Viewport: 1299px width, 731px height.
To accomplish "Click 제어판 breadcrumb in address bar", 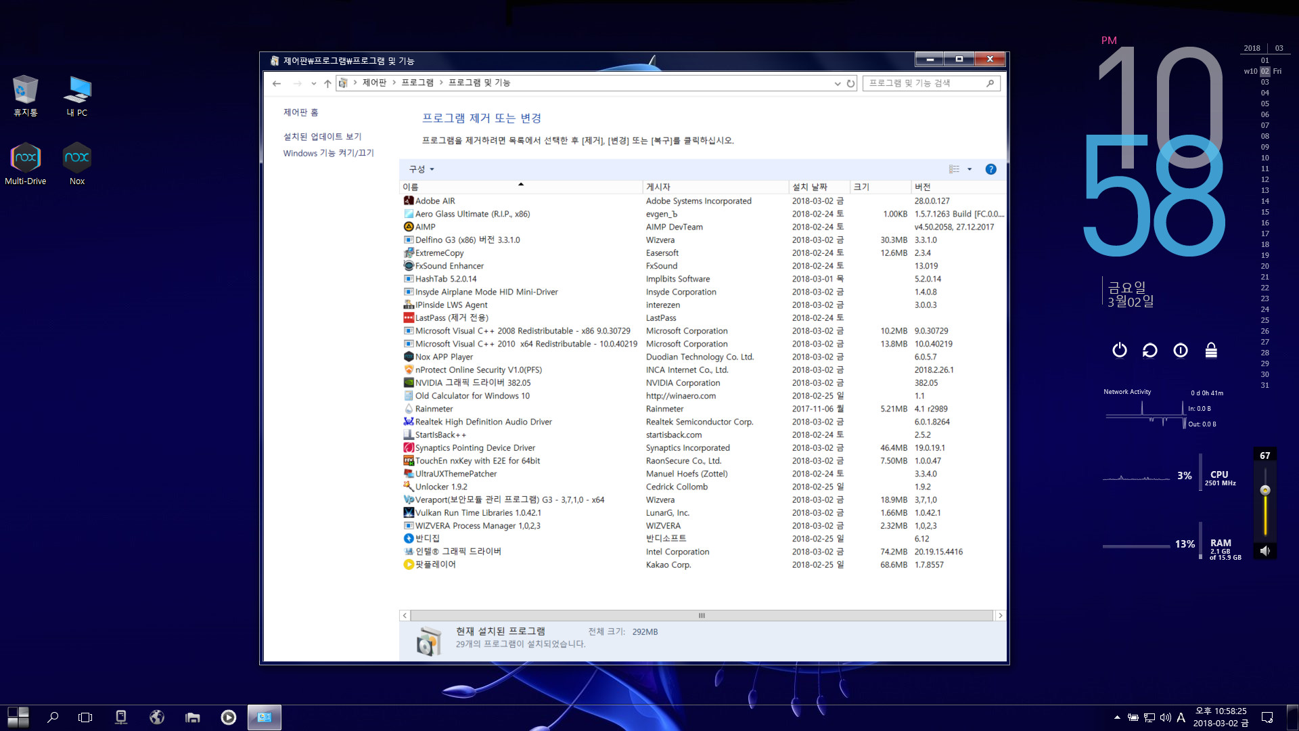I will (374, 83).
